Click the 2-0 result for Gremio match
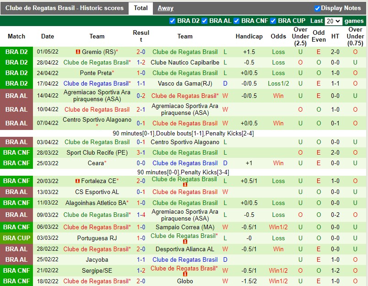 pyautogui.click(x=141, y=52)
